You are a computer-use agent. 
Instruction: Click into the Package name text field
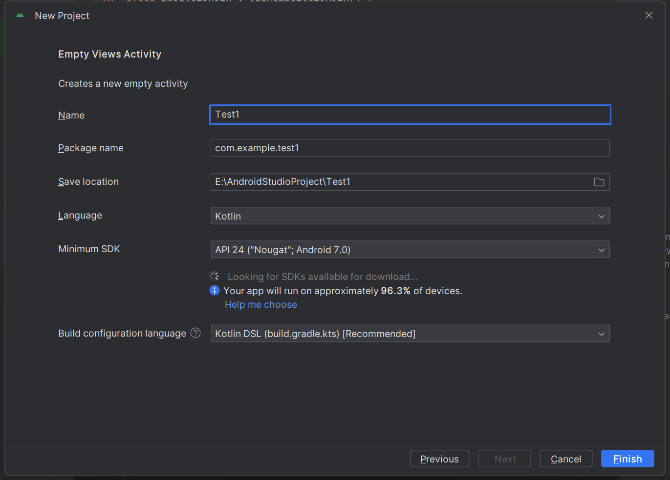410,148
